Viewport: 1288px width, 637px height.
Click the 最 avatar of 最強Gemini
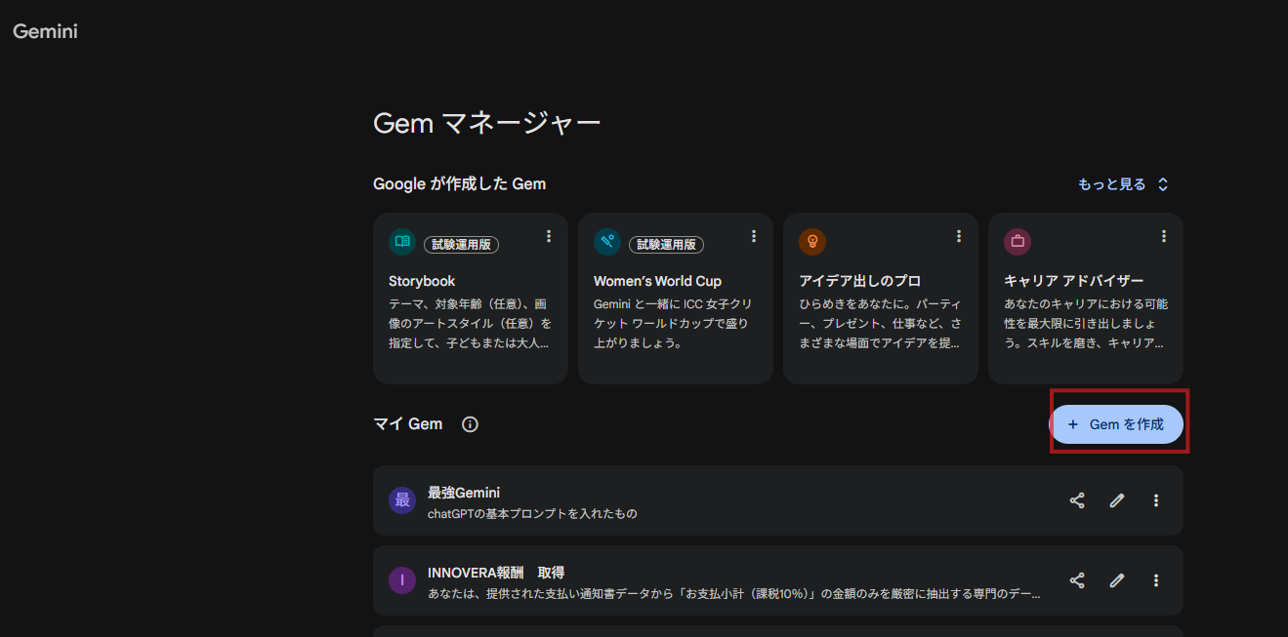402,499
